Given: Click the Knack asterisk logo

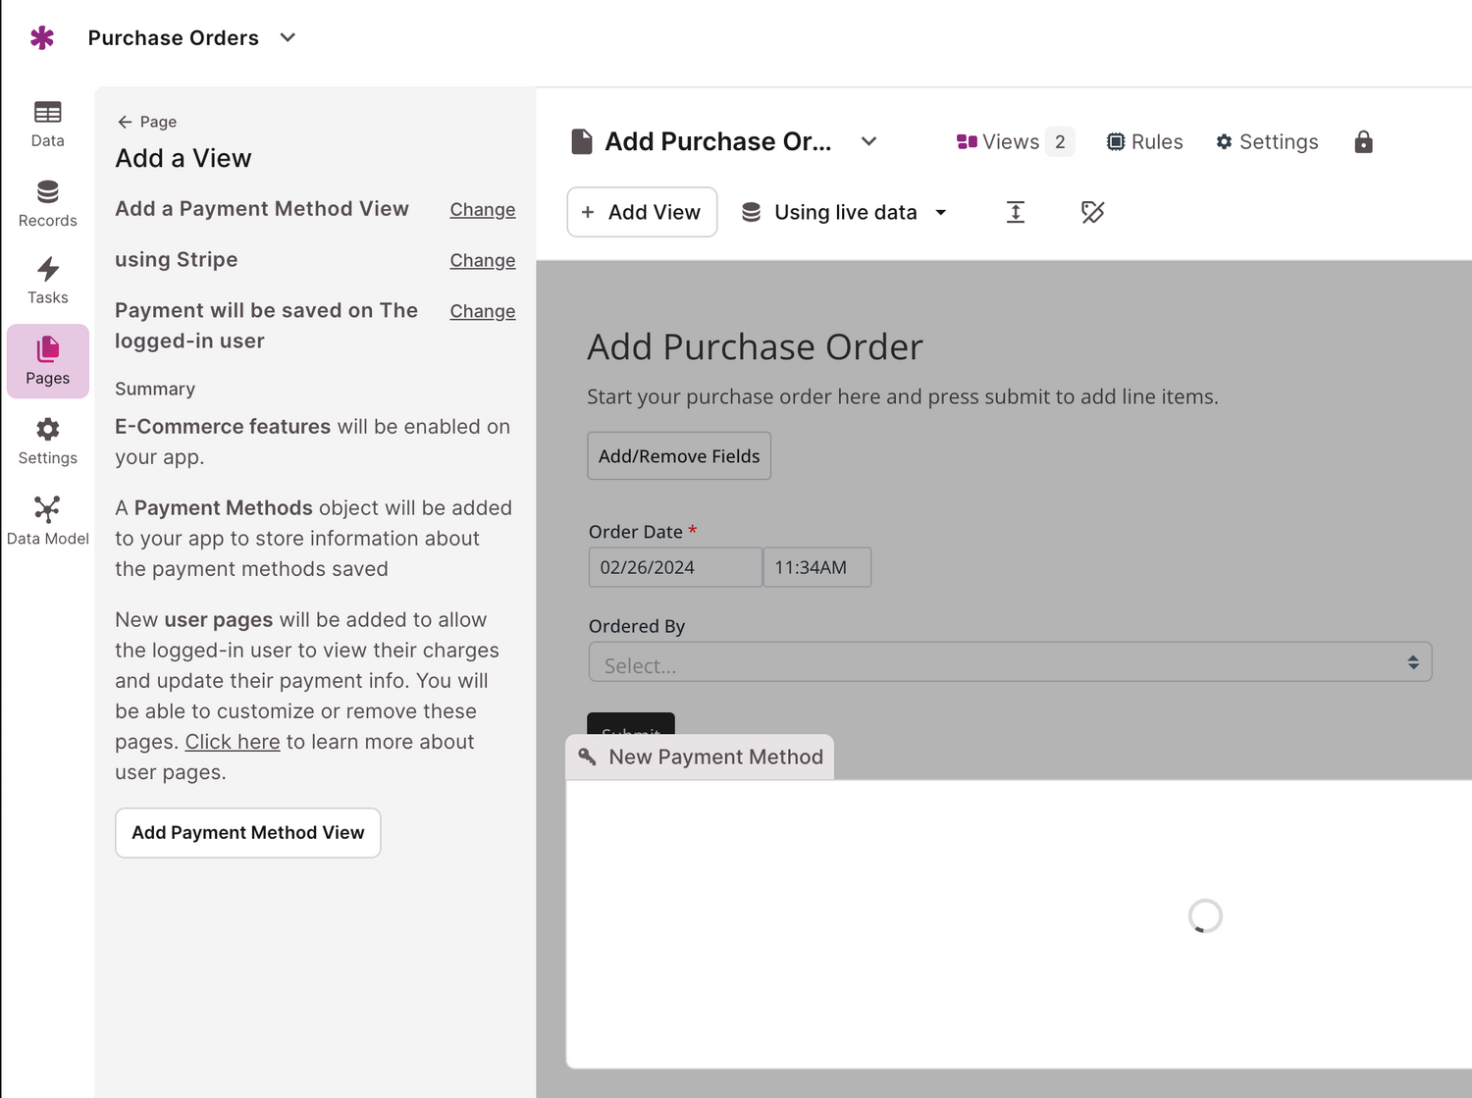Looking at the screenshot, I should pos(42,37).
